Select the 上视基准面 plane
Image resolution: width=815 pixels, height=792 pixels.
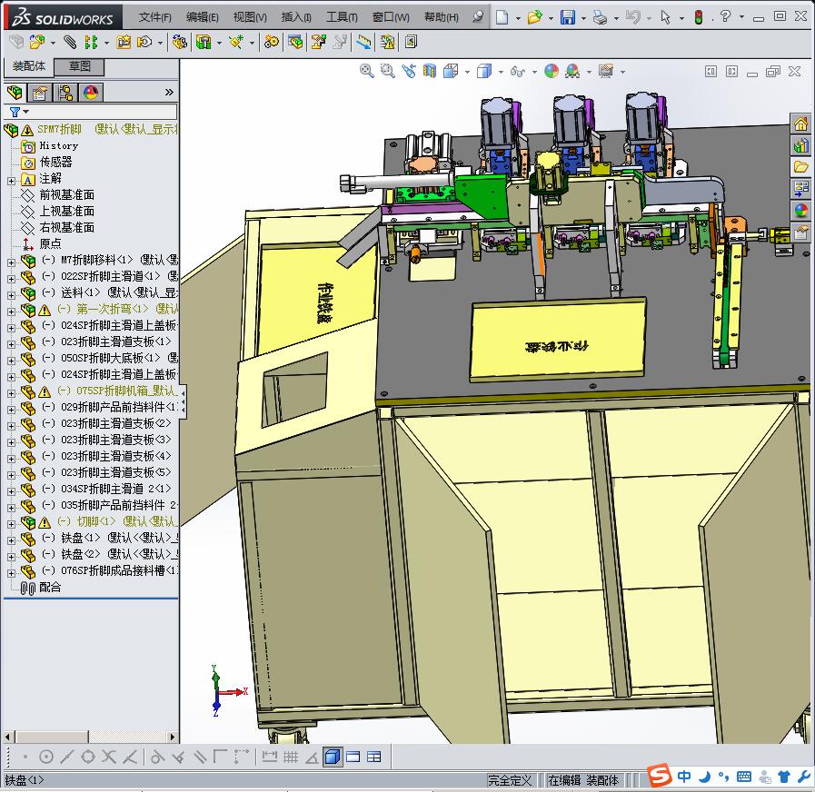(66, 211)
